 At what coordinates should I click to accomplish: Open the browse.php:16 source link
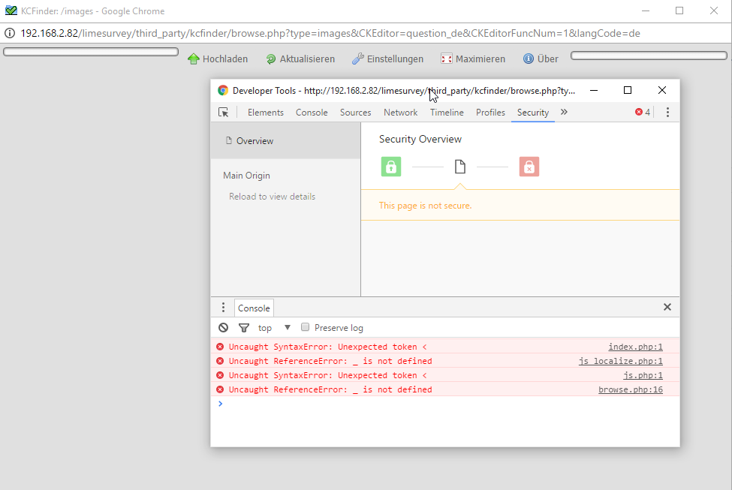tap(630, 389)
